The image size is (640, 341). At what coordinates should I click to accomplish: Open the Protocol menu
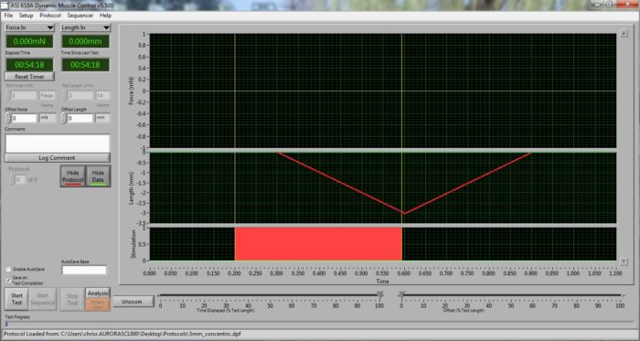coord(50,16)
